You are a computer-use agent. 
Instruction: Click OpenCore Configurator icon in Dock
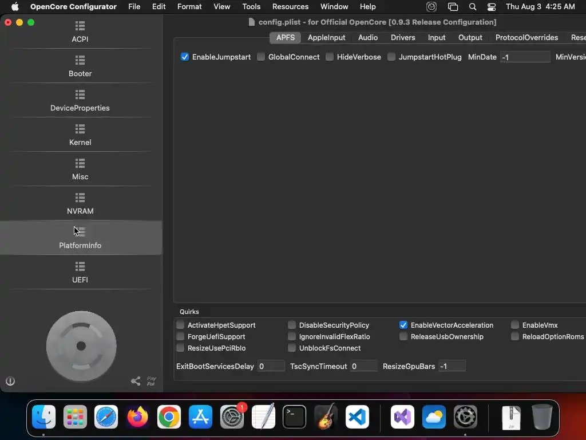[x=465, y=417]
